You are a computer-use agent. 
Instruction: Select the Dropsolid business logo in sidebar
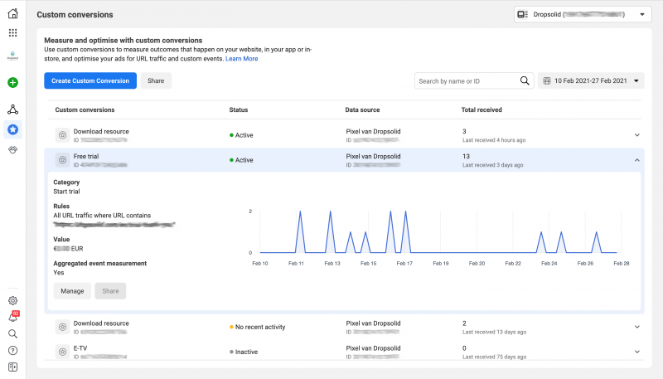pyautogui.click(x=12, y=56)
